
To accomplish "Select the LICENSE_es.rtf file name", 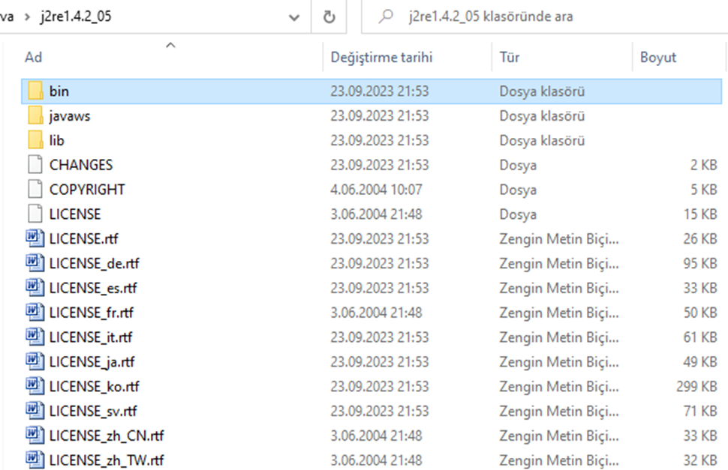I will pyautogui.click(x=93, y=287).
